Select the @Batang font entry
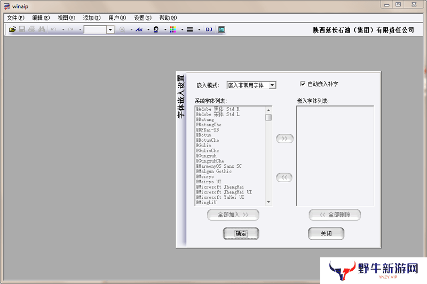 (x=205, y=119)
